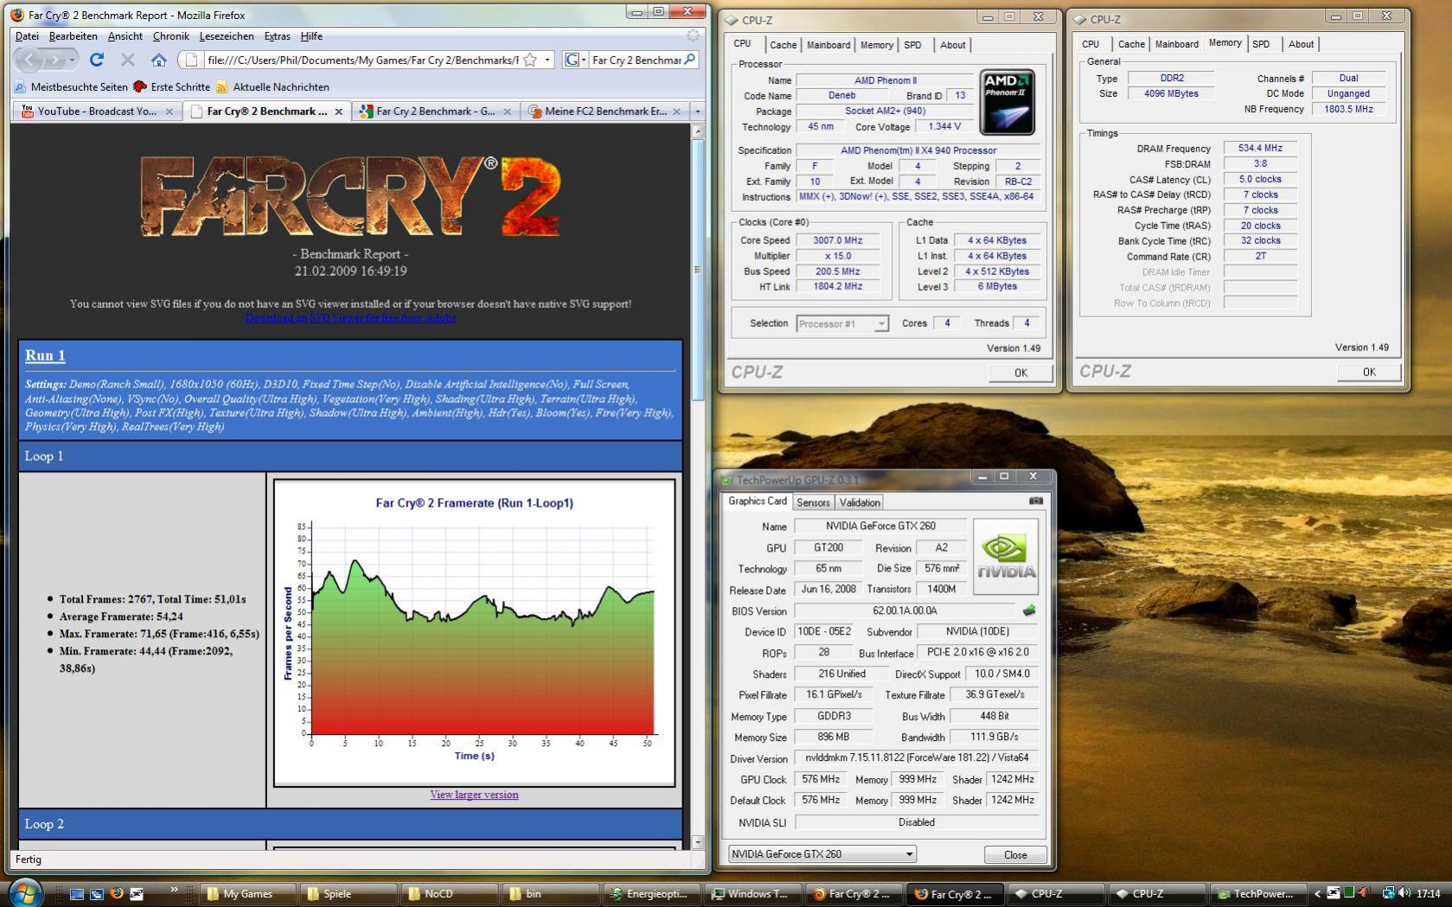
Task: Open SPD tab in right CPU-Z window
Action: [1261, 44]
